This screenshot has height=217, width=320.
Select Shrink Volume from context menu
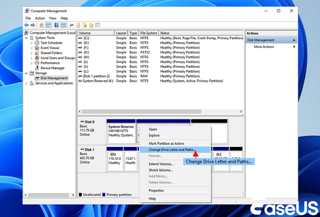pyautogui.click(x=160, y=170)
